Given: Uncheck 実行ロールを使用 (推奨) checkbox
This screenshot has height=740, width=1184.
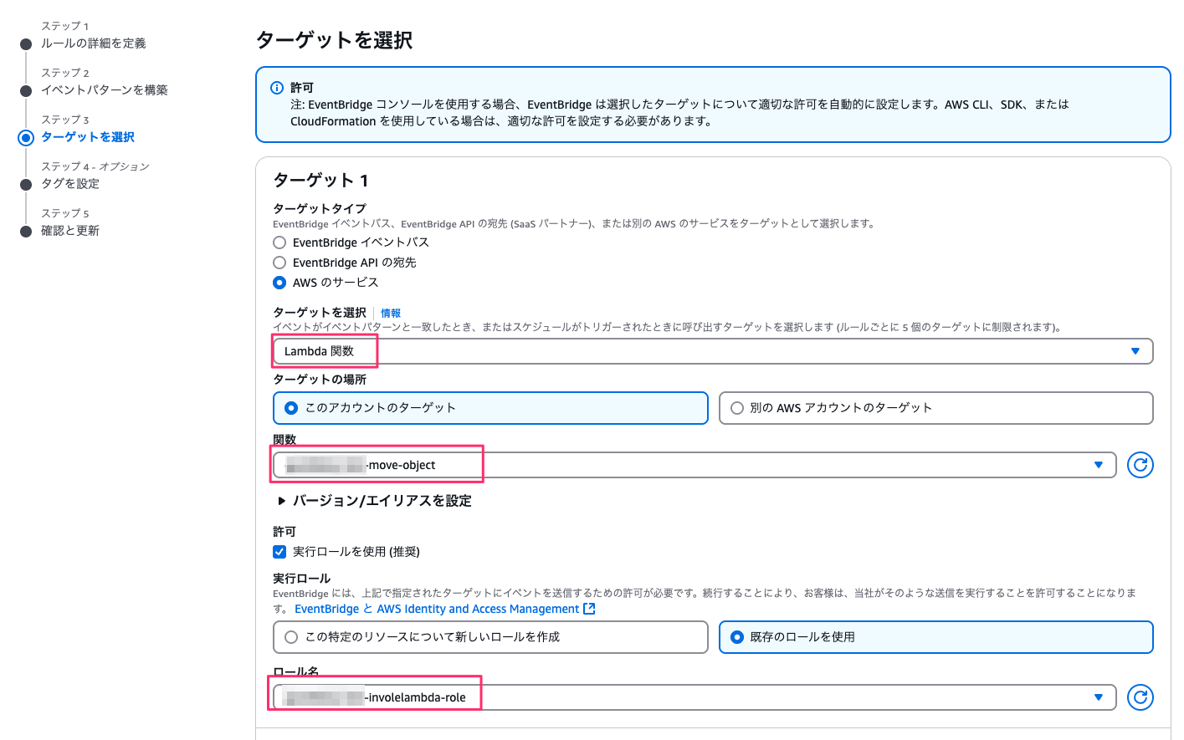Looking at the screenshot, I should tap(279, 552).
